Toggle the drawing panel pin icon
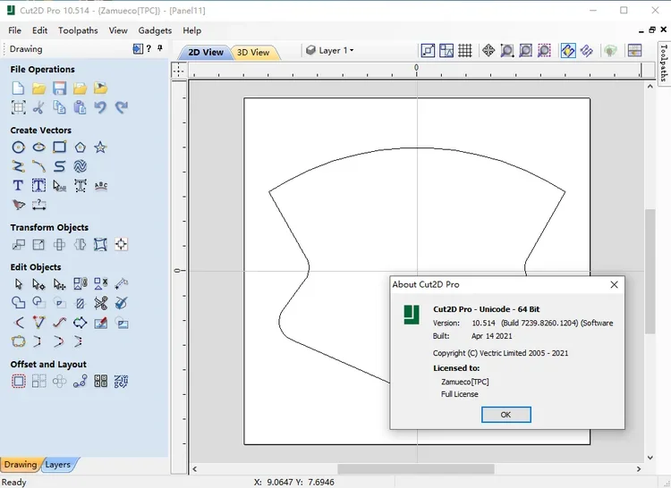671x488 pixels. pyautogui.click(x=160, y=48)
